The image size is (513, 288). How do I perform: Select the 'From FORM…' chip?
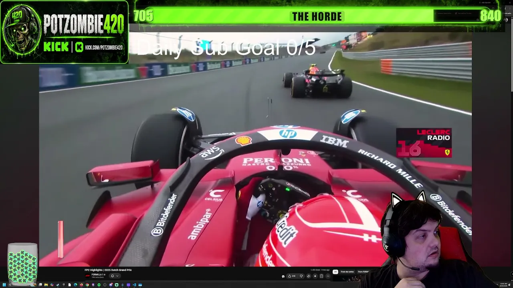click(363, 272)
